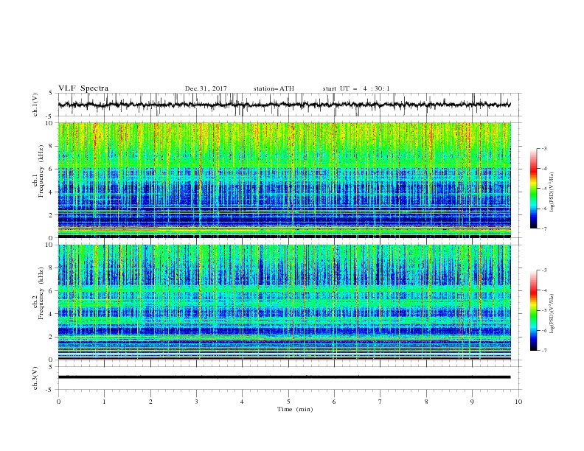Click time-axis tick label "1"

(x=104, y=402)
